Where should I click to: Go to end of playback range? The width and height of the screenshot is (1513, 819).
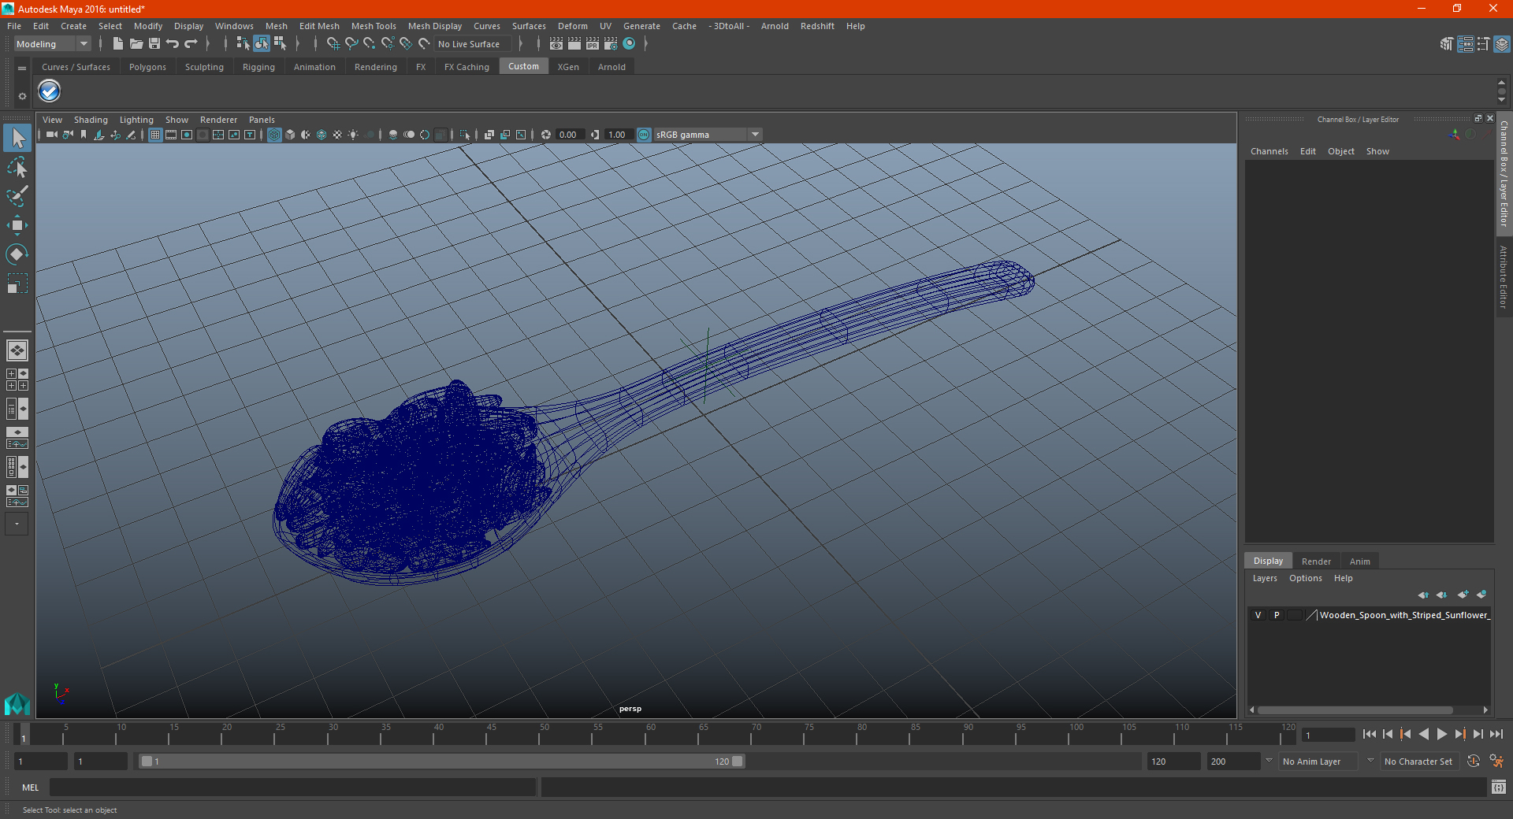pos(1496,734)
